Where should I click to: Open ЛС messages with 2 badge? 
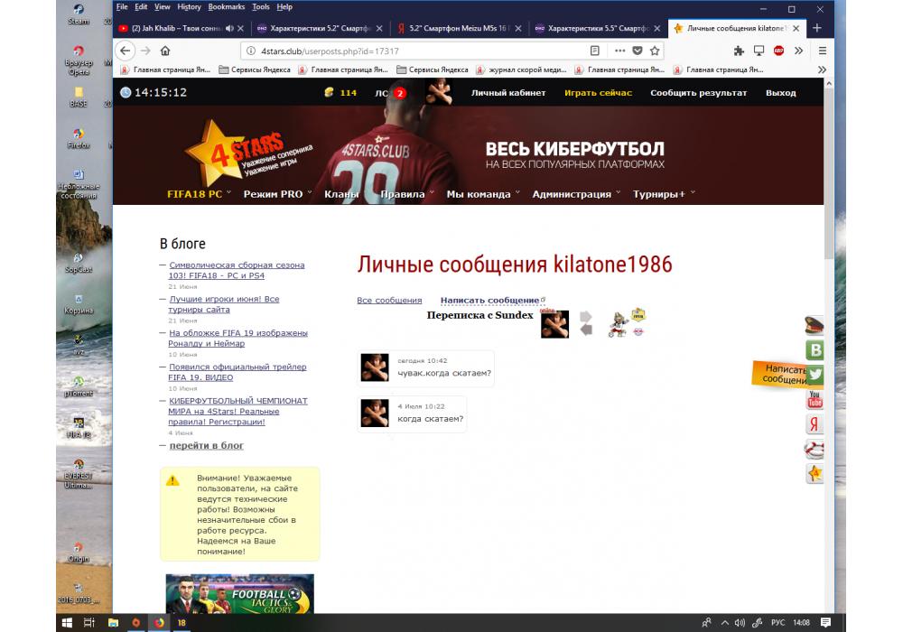pyautogui.click(x=391, y=93)
